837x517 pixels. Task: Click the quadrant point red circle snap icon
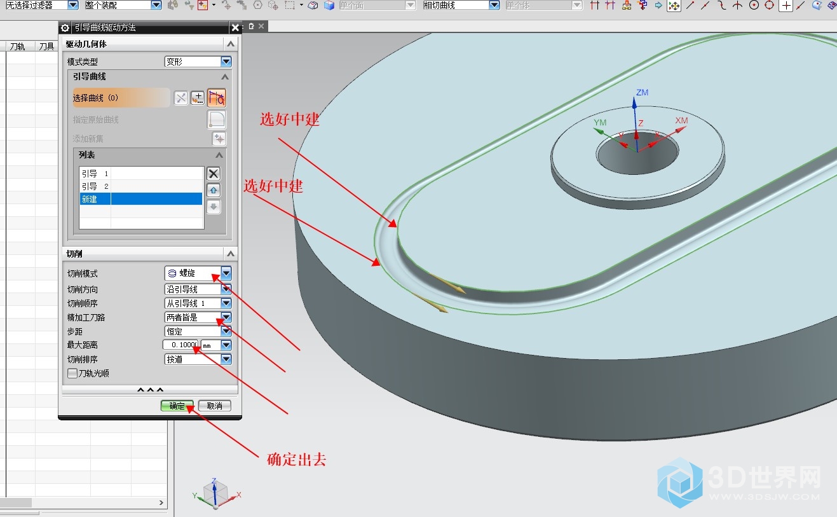tap(769, 6)
